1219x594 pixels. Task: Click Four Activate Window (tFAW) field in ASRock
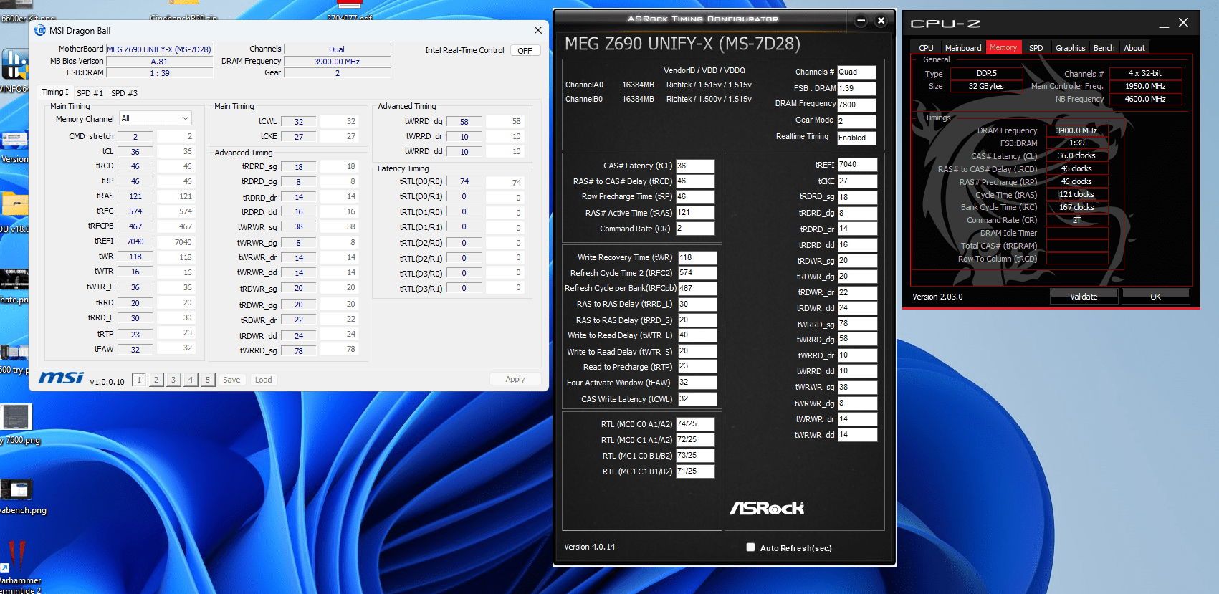(697, 383)
